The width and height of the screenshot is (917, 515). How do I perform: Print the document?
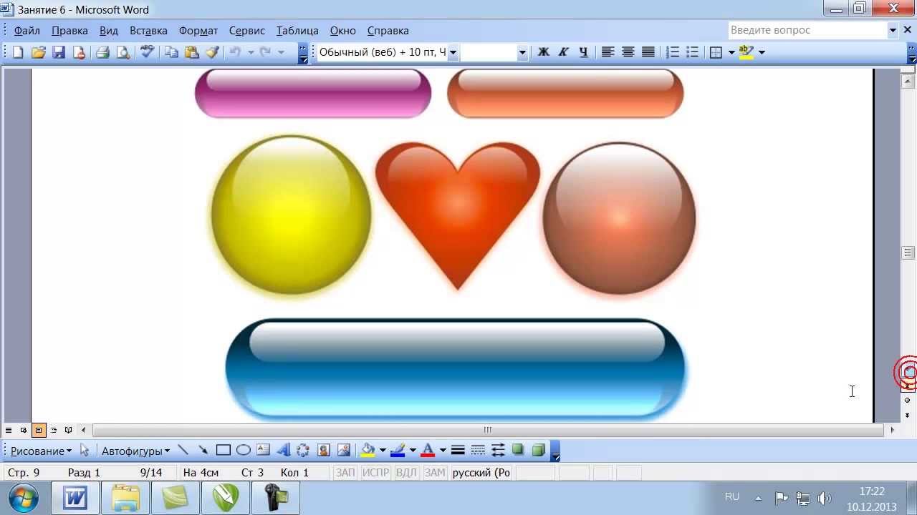pos(102,52)
